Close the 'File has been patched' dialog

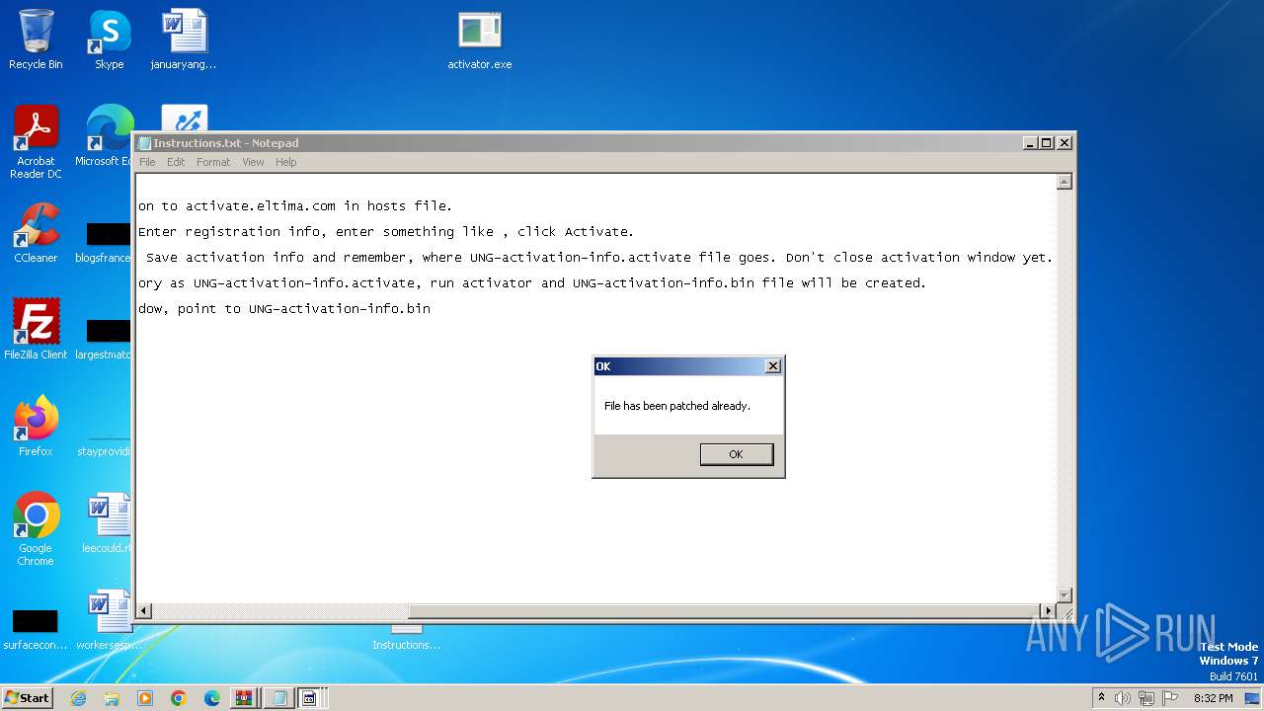(x=773, y=366)
